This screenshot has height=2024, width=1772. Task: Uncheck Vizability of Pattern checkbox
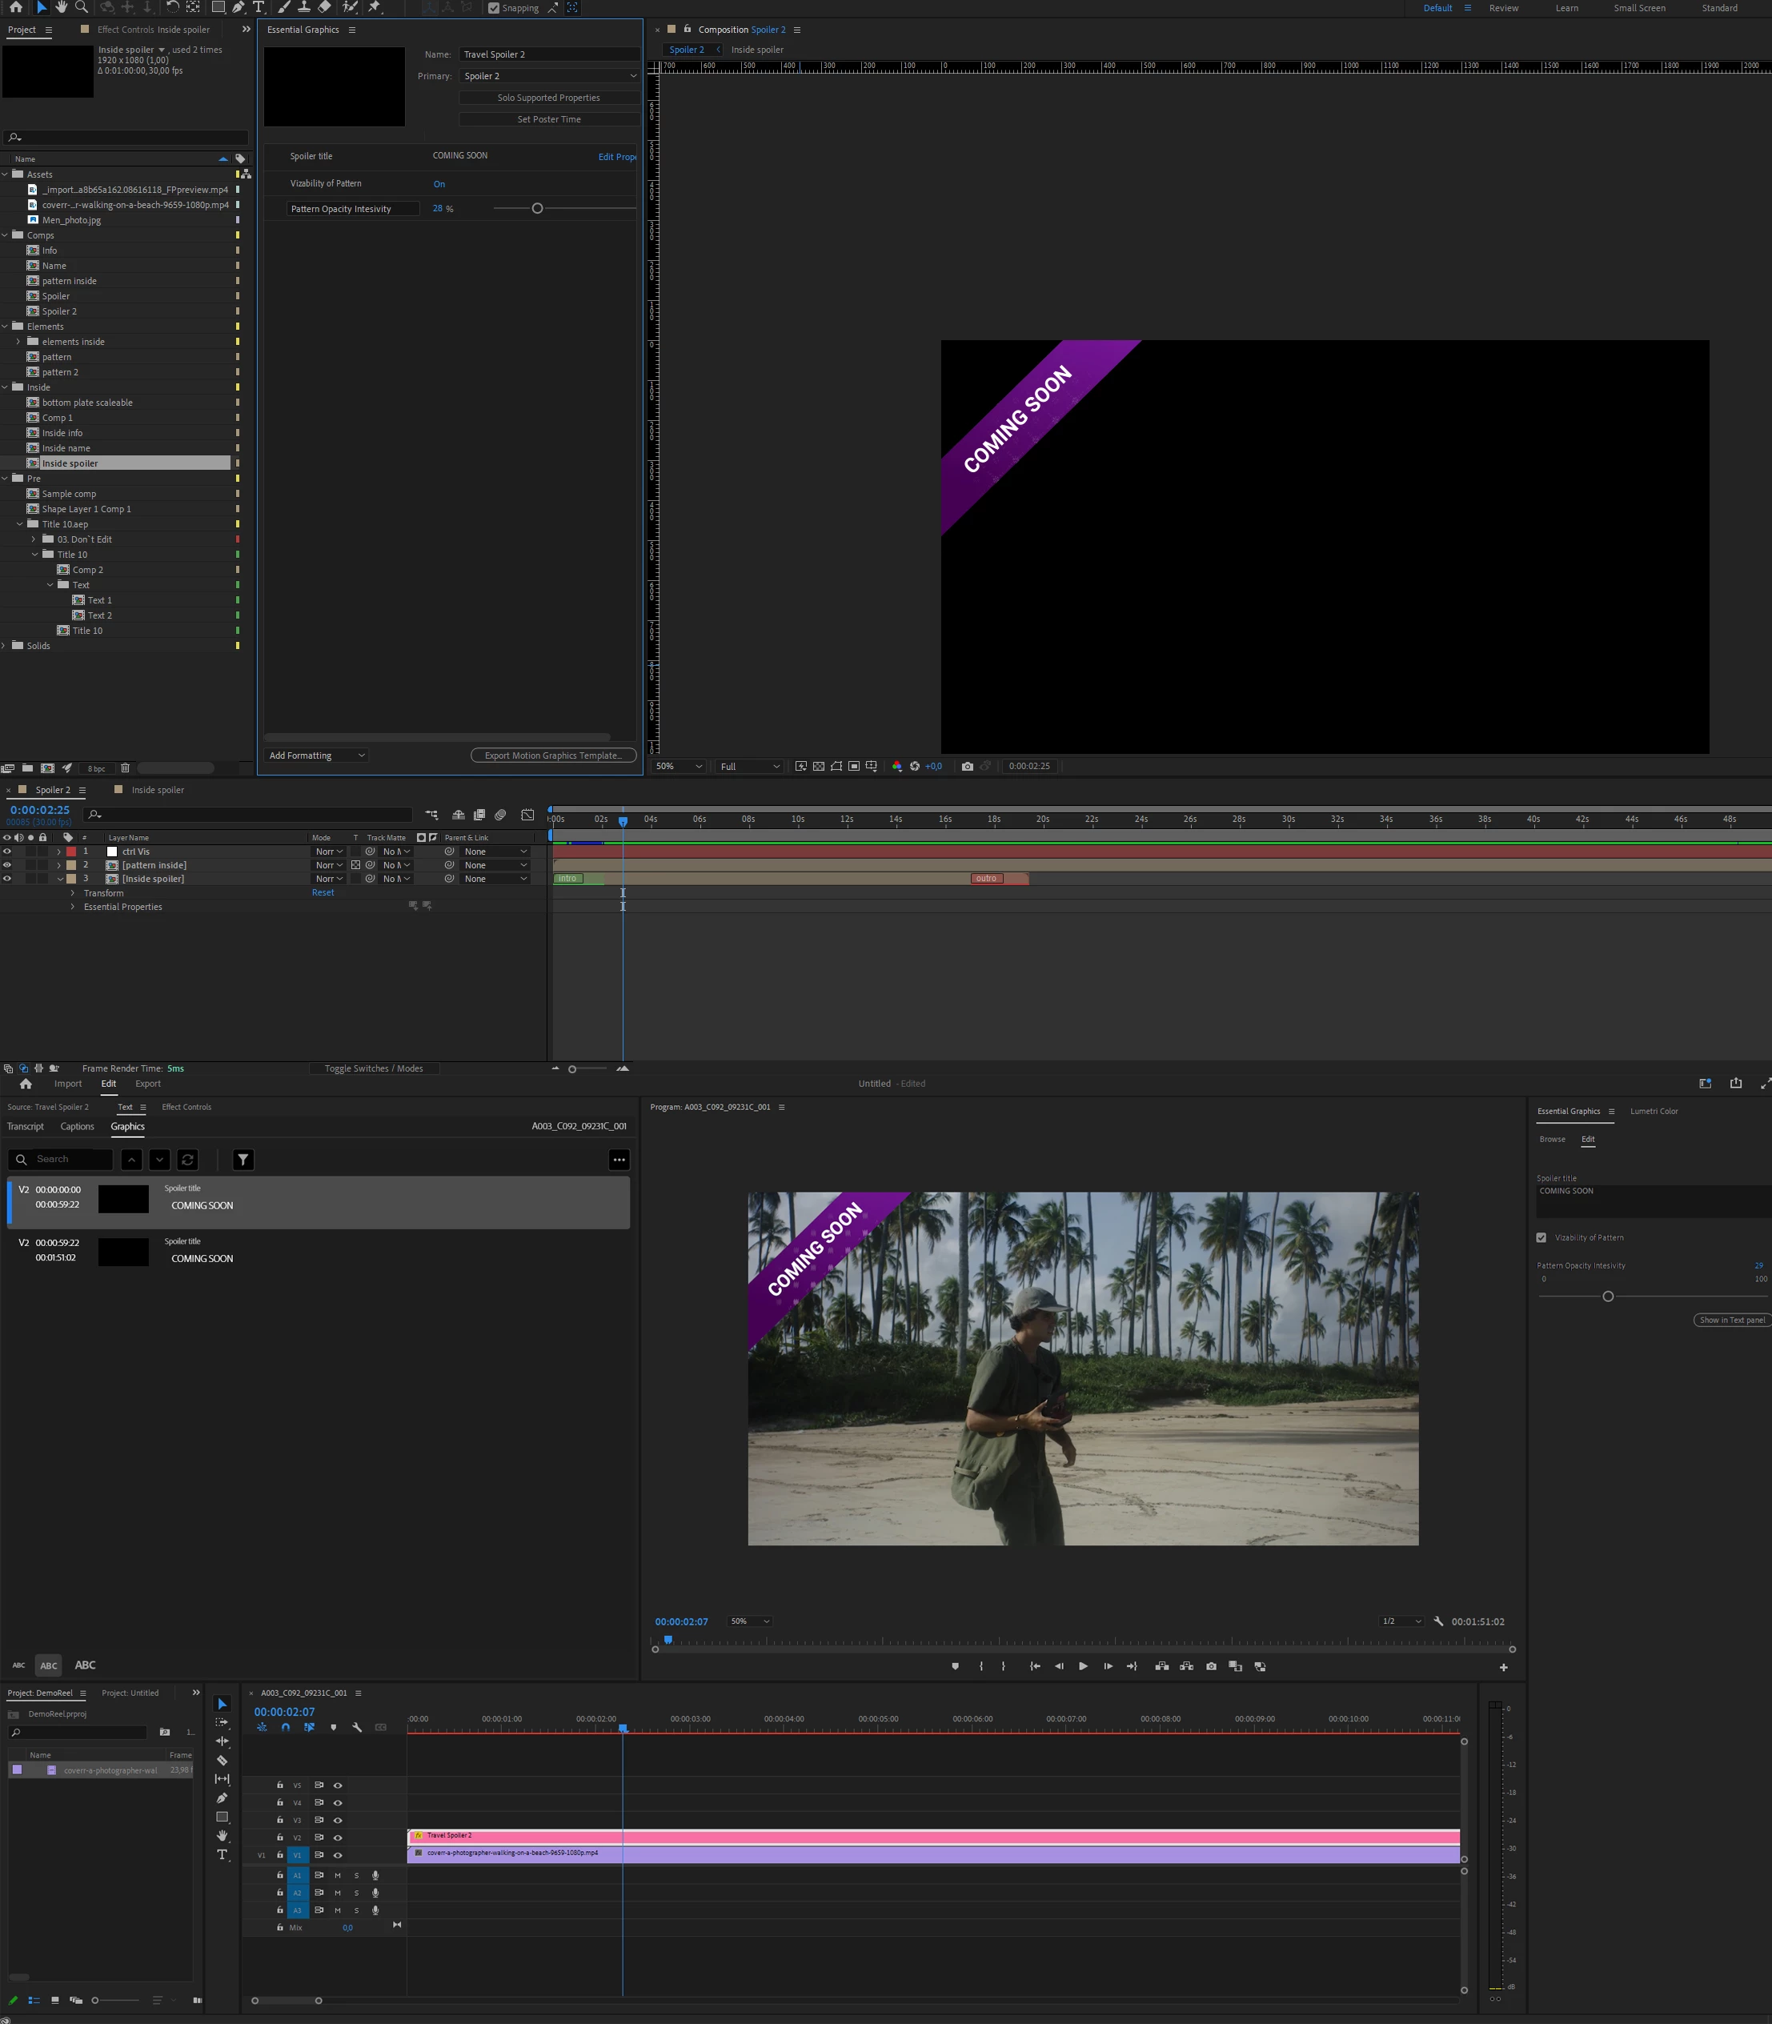tap(1541, 1237)
